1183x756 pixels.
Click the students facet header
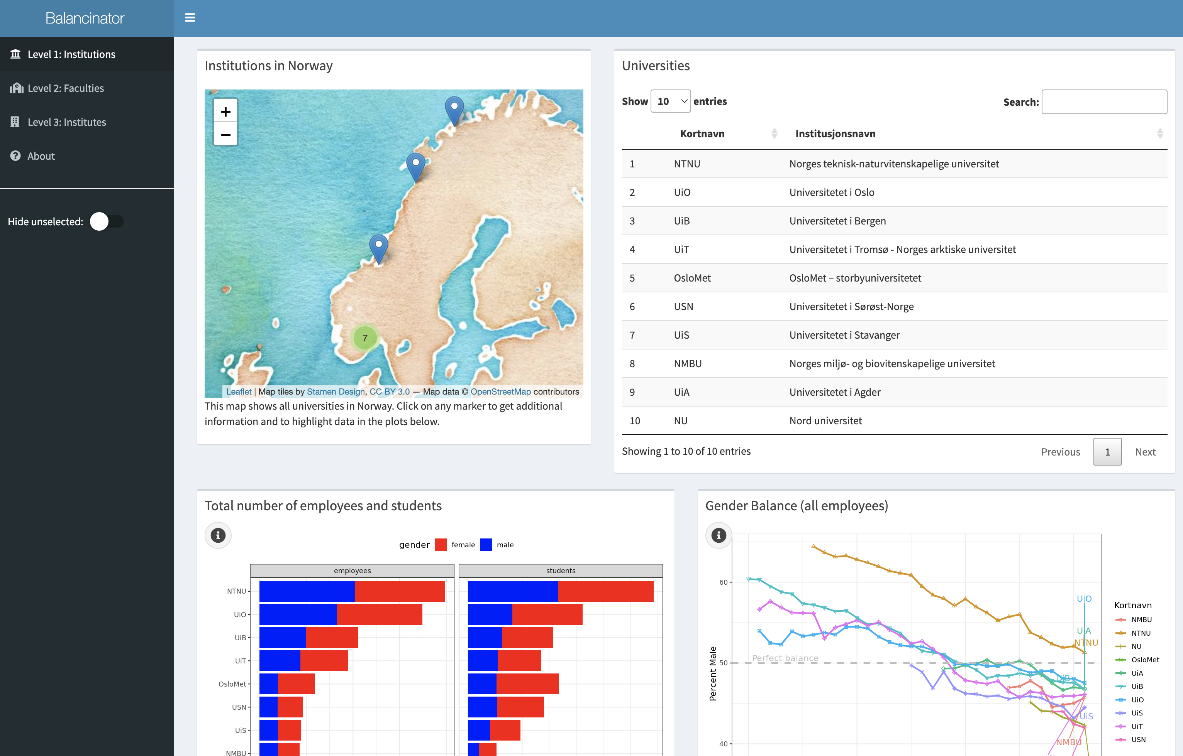[561, 570]
